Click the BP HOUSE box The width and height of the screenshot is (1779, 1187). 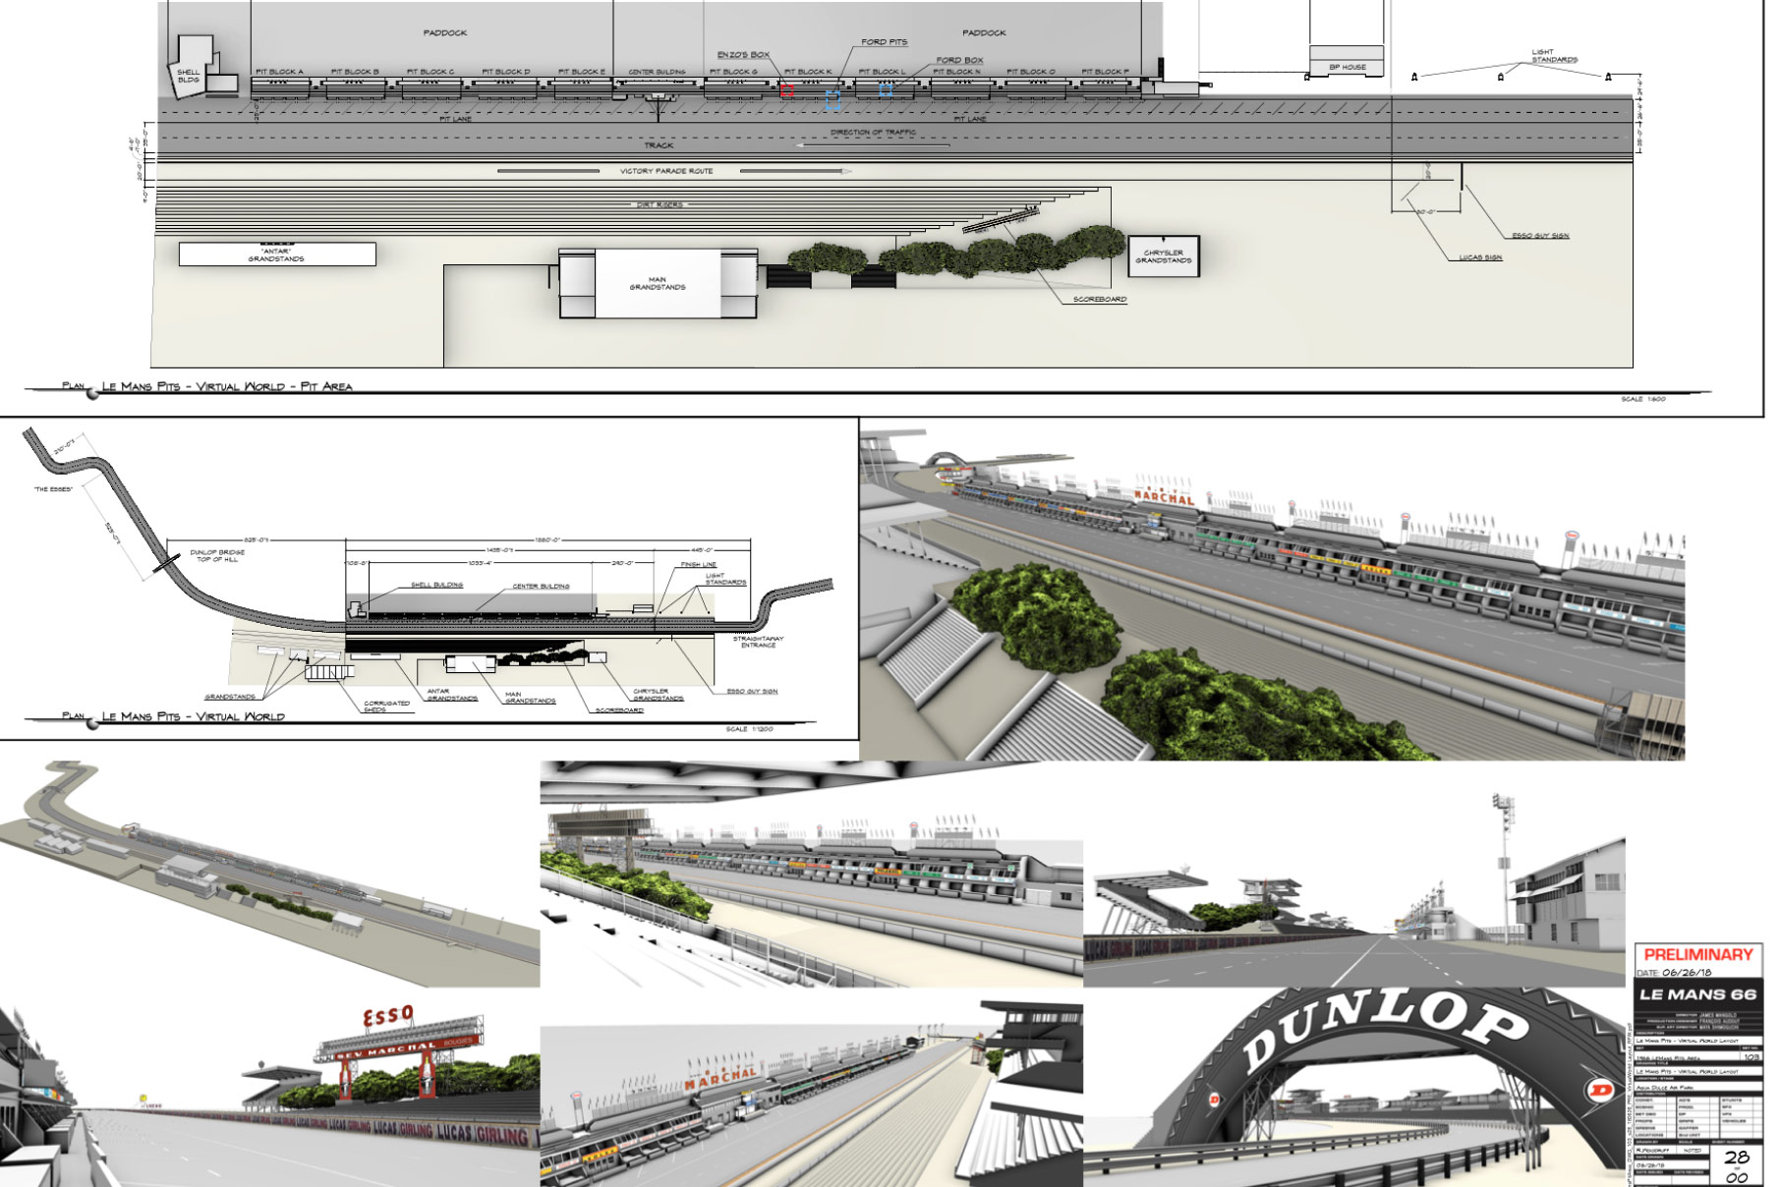pyautogui.click(x=1347, y=59)
